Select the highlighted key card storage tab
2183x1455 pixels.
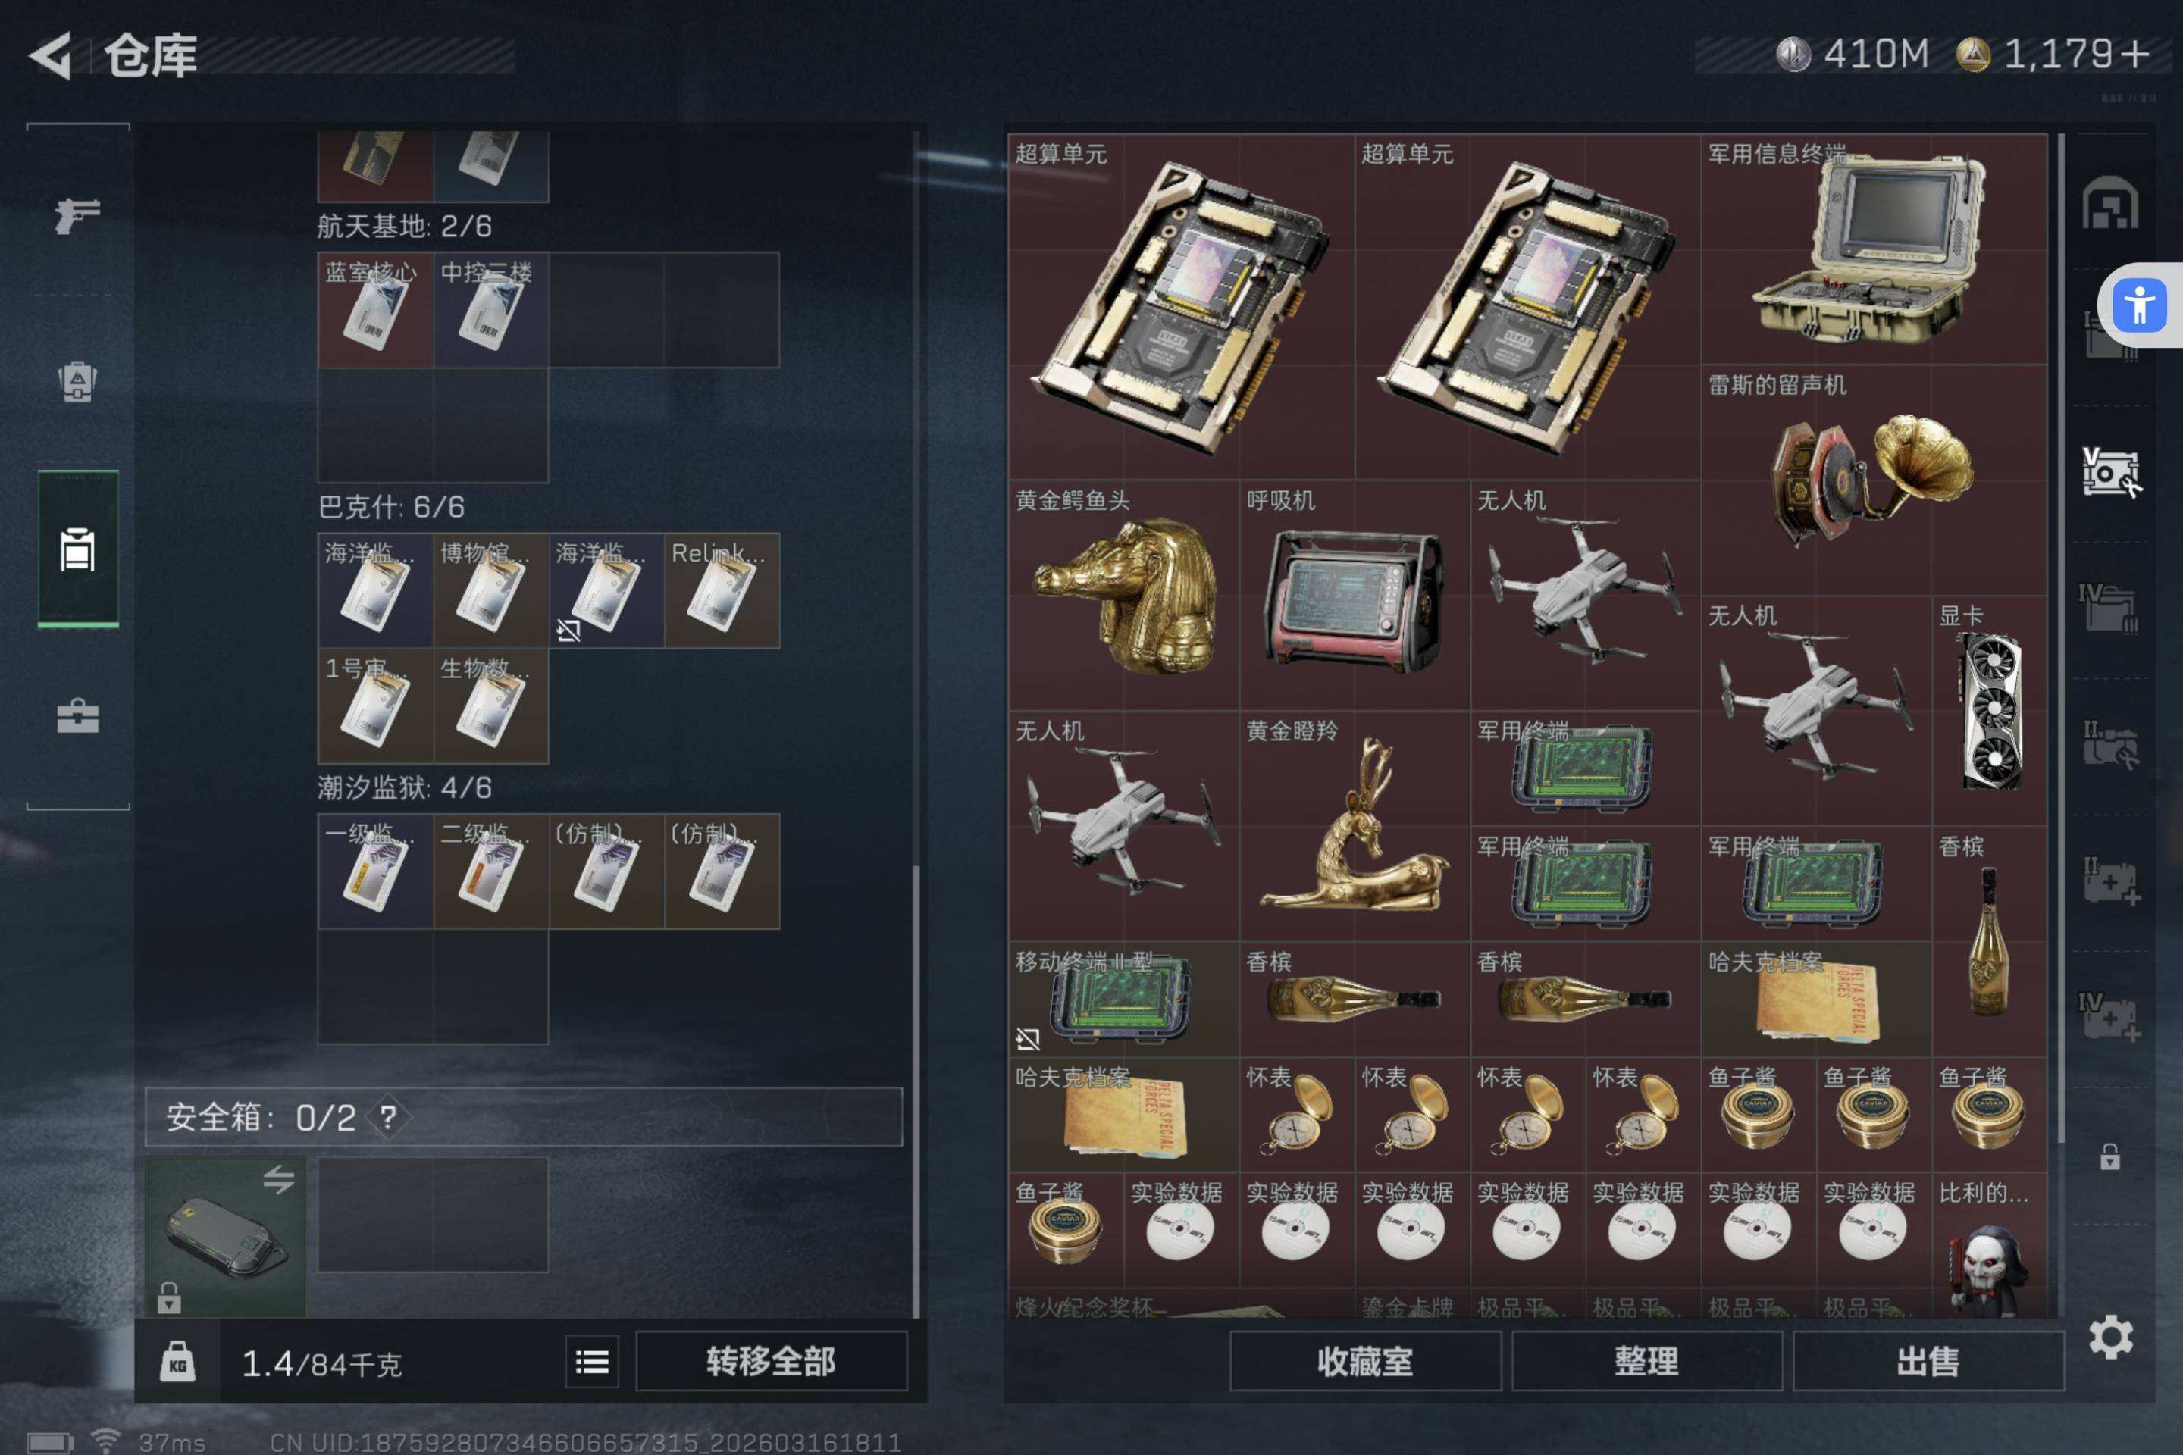(x=78, y=549)
